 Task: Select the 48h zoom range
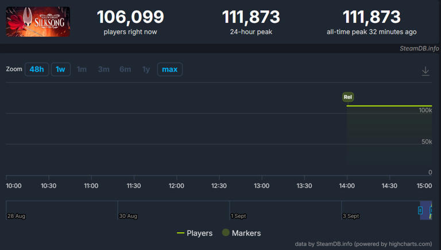point(37,69)
